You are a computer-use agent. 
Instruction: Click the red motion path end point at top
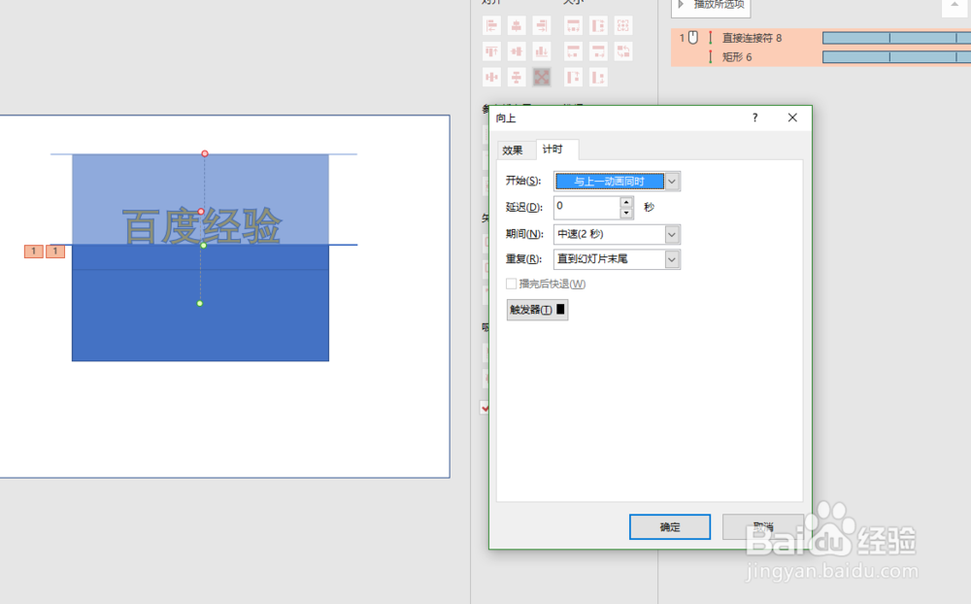pos(204,153)
